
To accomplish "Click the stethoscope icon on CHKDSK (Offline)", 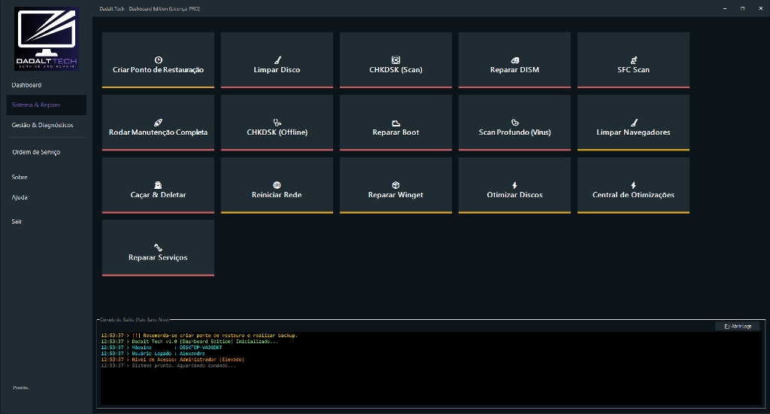I will click(x=277, y=122).
